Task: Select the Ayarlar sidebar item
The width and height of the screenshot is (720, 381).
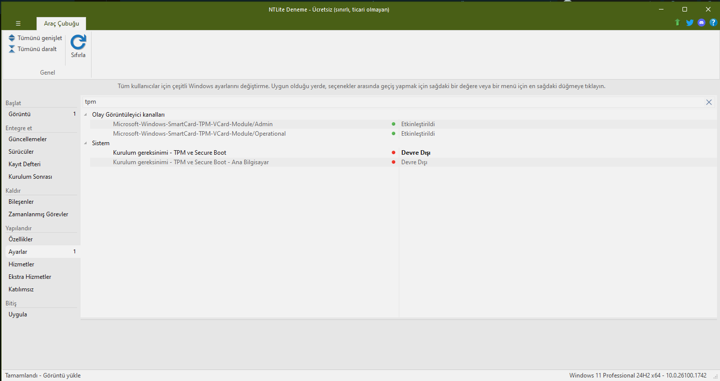Action: pos(42,252)
